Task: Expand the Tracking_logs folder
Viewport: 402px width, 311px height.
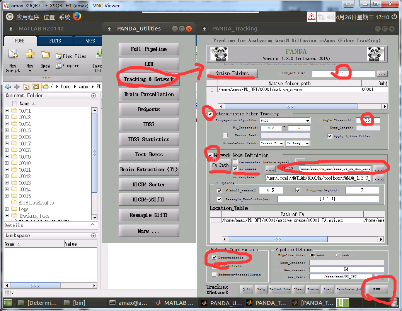Action: pos(7,216)
